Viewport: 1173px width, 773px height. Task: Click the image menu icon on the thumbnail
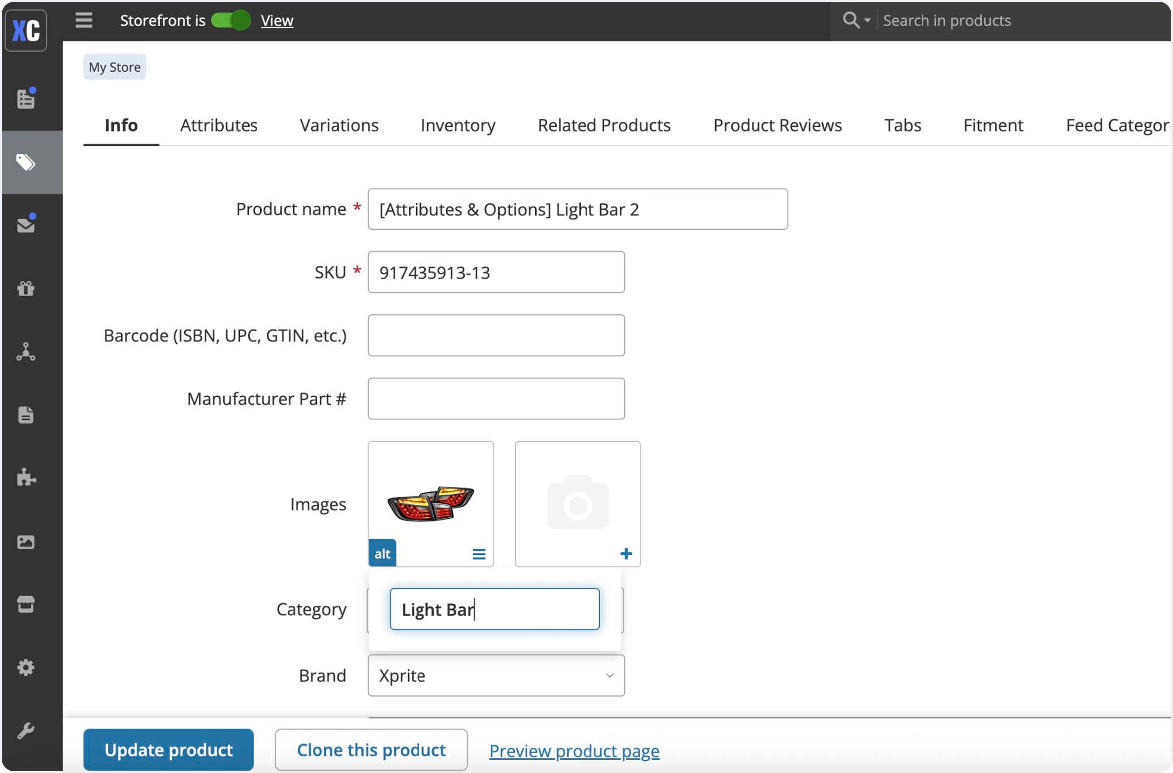coord(479,553)
